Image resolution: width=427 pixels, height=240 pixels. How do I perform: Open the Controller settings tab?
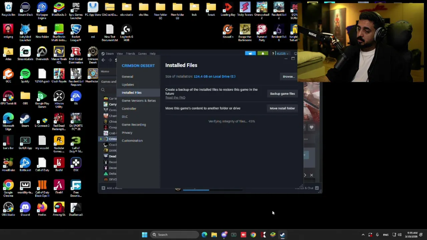tap(138, 109)
